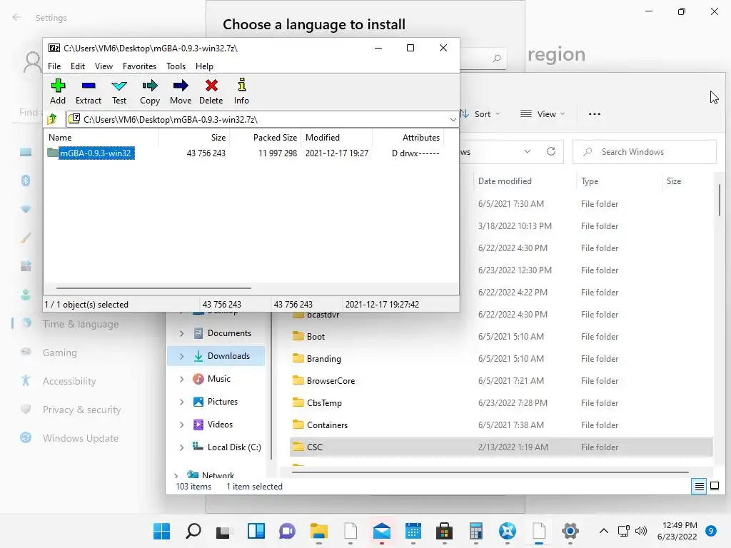Open Privacy & security in Settings

pos(81,410)
